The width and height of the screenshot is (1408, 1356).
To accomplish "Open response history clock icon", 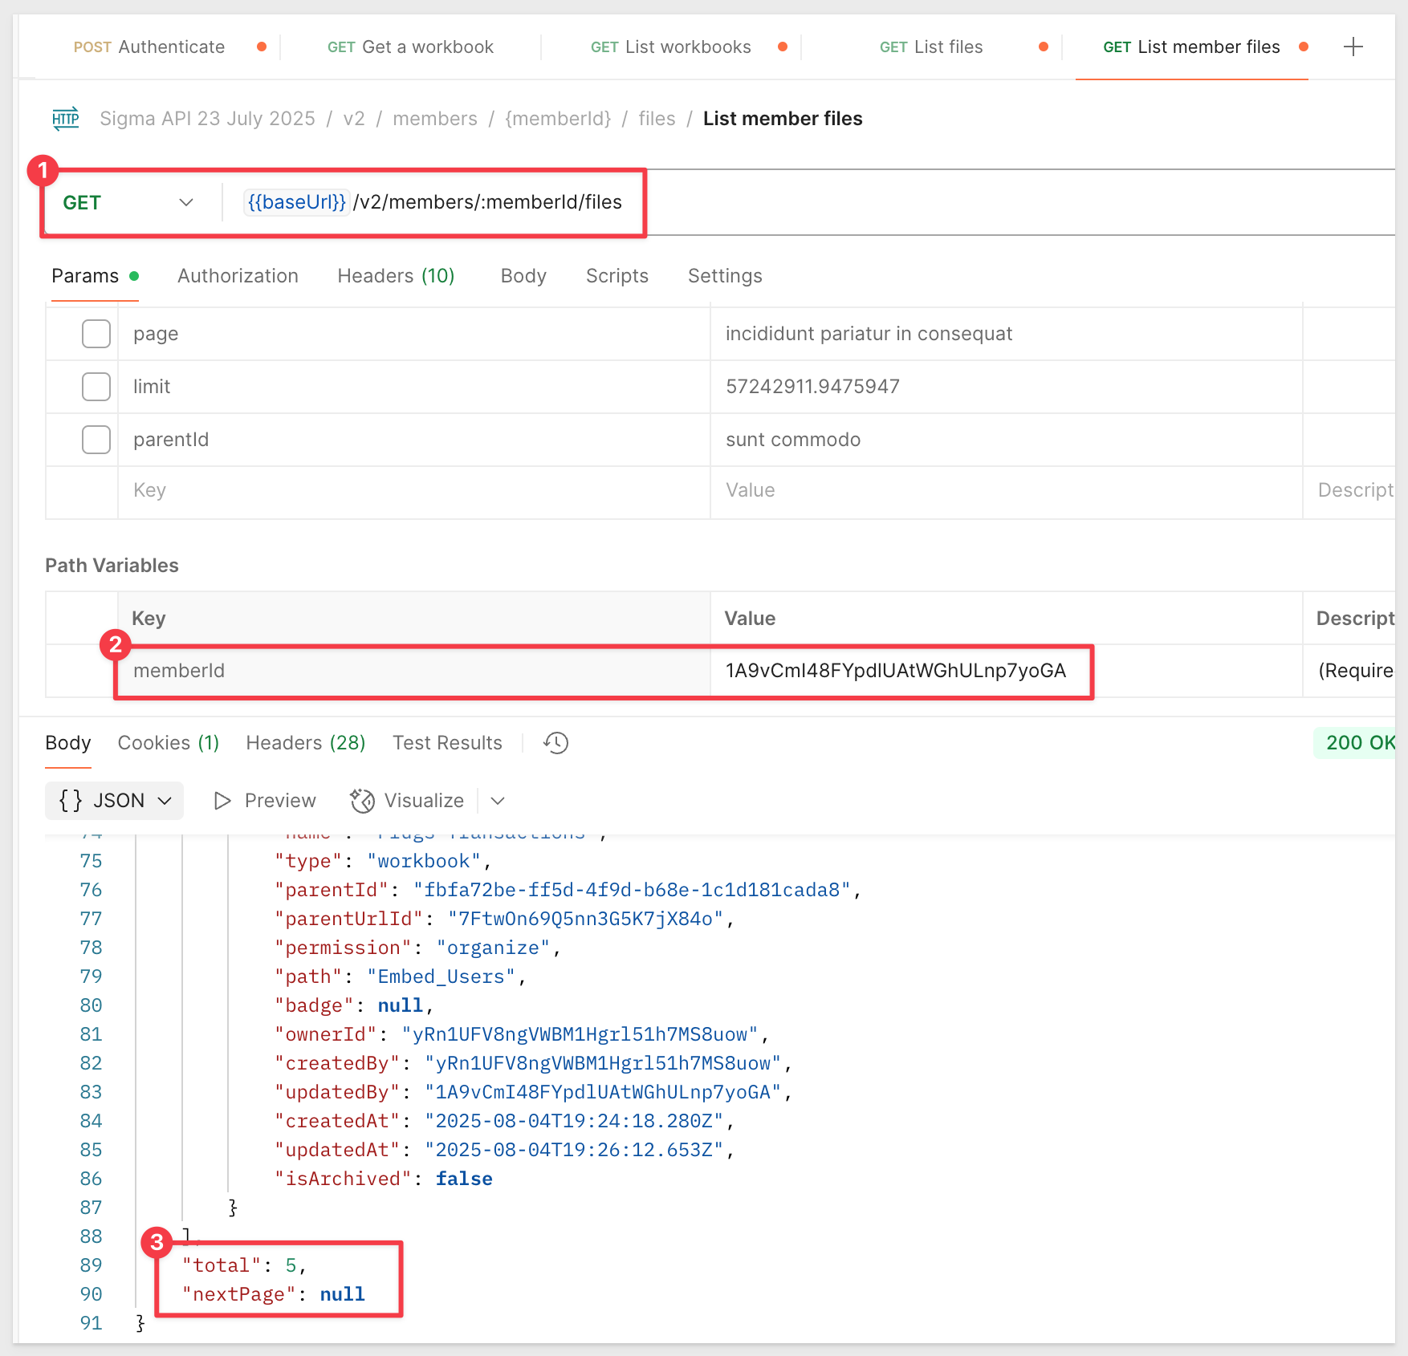I will 555,743.
